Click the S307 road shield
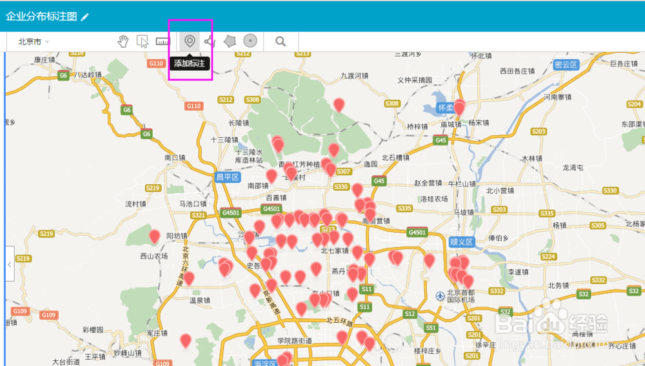 (344, 171)
